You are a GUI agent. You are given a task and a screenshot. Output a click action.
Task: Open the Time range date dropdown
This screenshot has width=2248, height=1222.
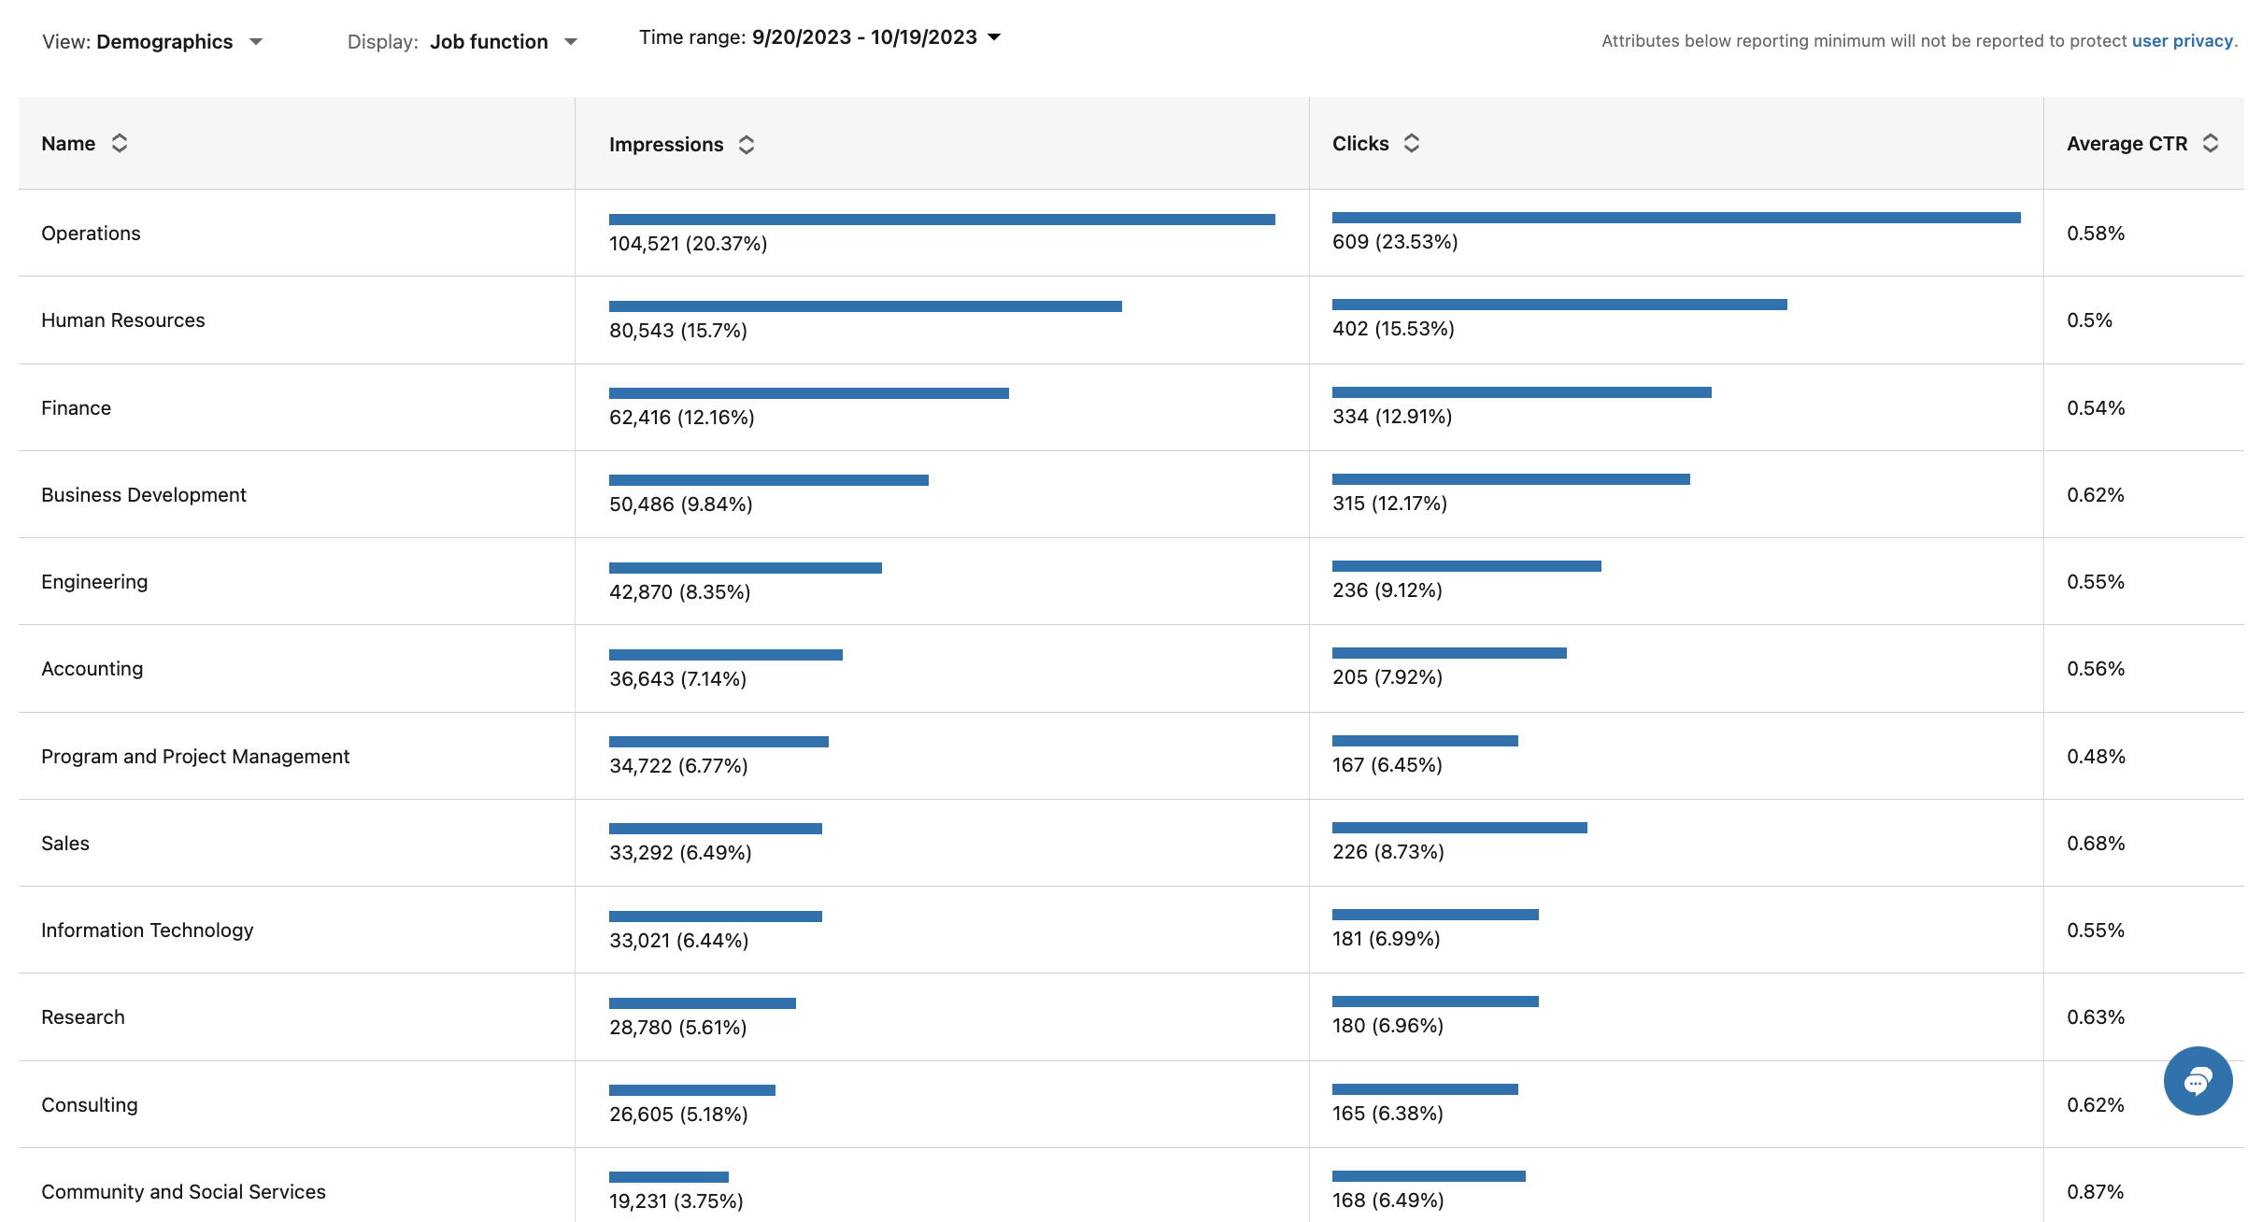click(820, 37)
